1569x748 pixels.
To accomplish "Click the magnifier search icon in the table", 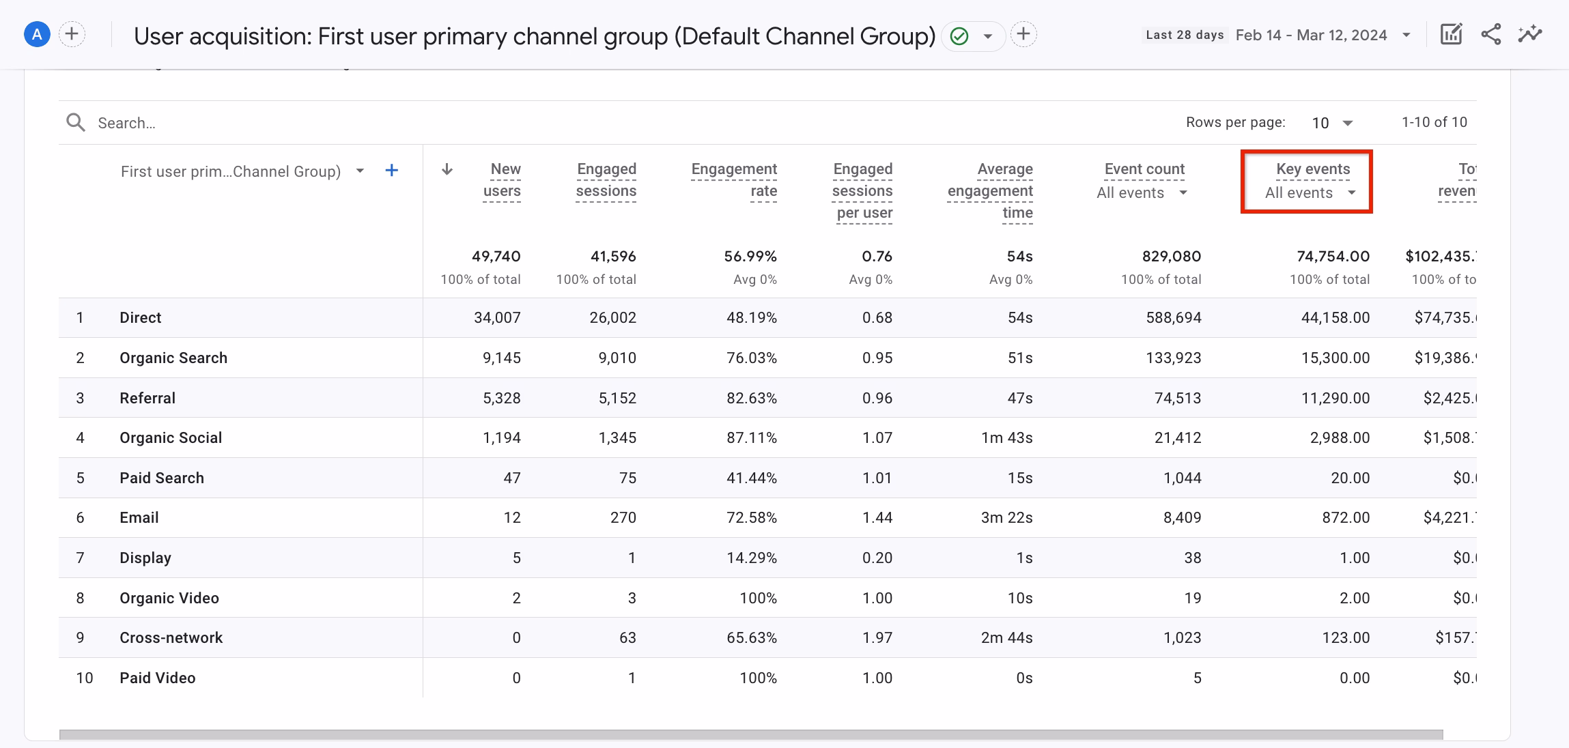I will (x=75, y=123).
